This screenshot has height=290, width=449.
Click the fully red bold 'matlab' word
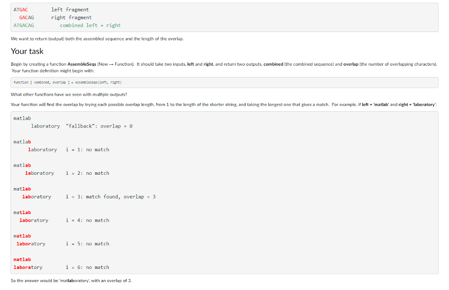click(22, 259)
